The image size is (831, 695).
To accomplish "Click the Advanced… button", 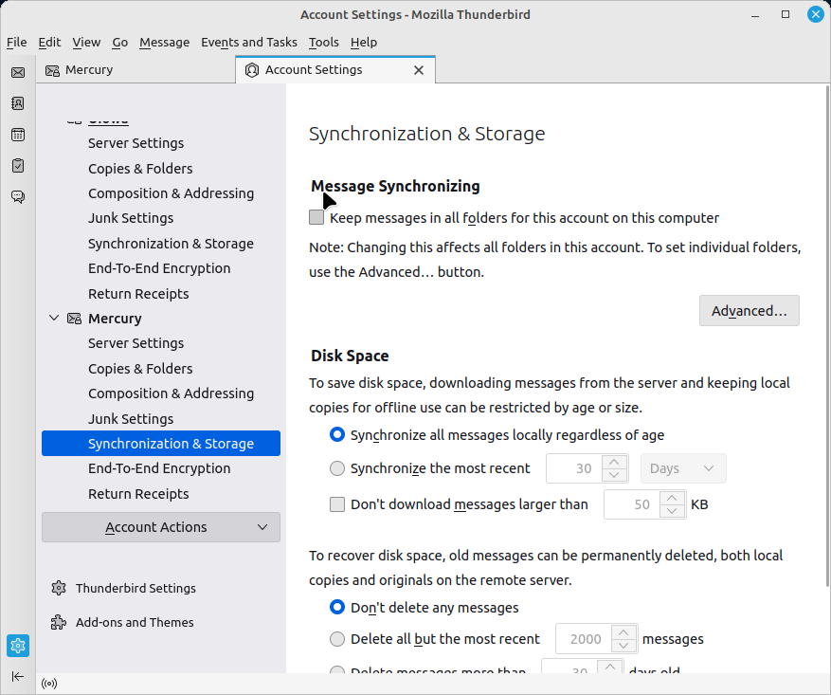I will tap(749, 311).
